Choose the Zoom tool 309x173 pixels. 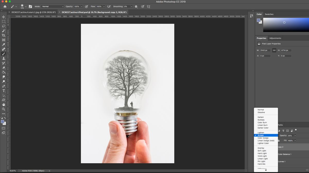(x=4, y=109)
